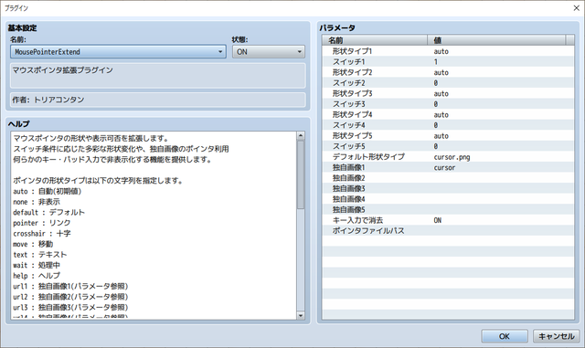
Task: Click the ON value of キー入力で消去
Action: click(437, 220)
